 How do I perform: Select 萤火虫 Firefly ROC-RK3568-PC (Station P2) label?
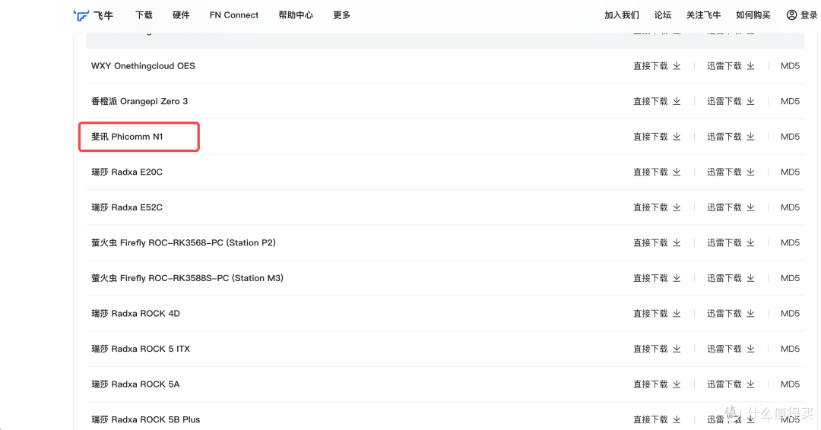[x=183, y=242]
